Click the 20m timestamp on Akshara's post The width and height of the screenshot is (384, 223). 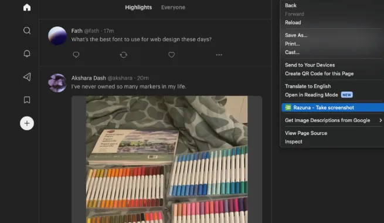pyautogui.click(x=143, y=78)
